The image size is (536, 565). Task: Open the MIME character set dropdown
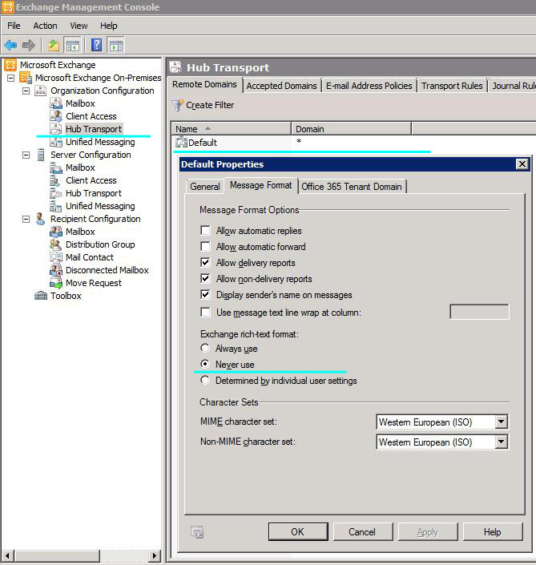[x=501, y=422]
